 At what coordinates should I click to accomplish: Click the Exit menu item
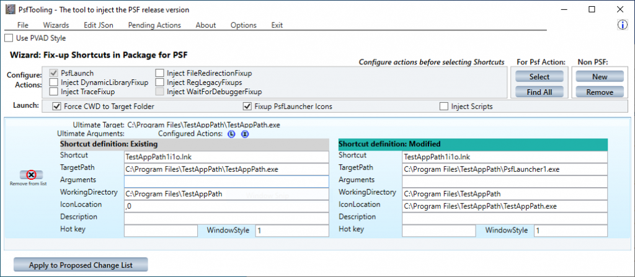tap(277, 25)
